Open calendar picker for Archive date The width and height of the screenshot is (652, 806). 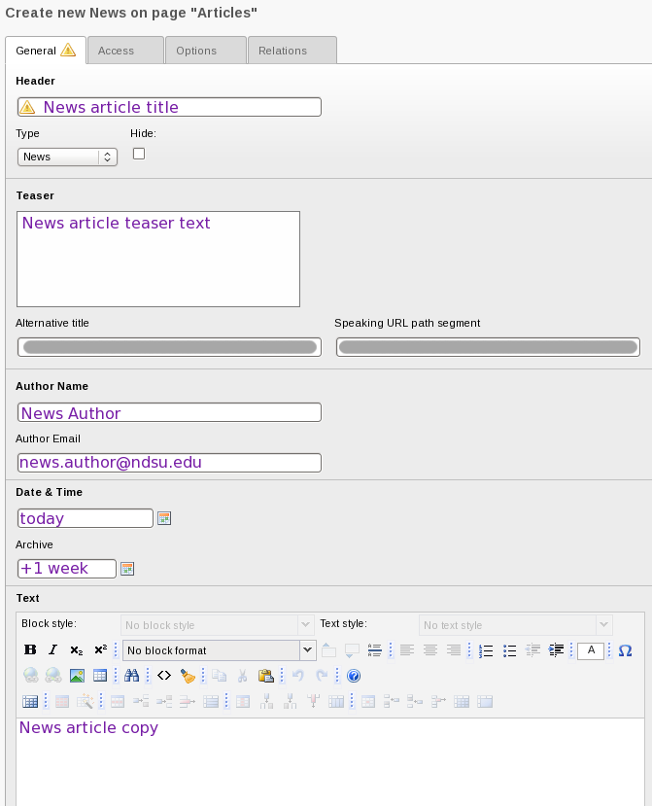click(x=126, y=569)
